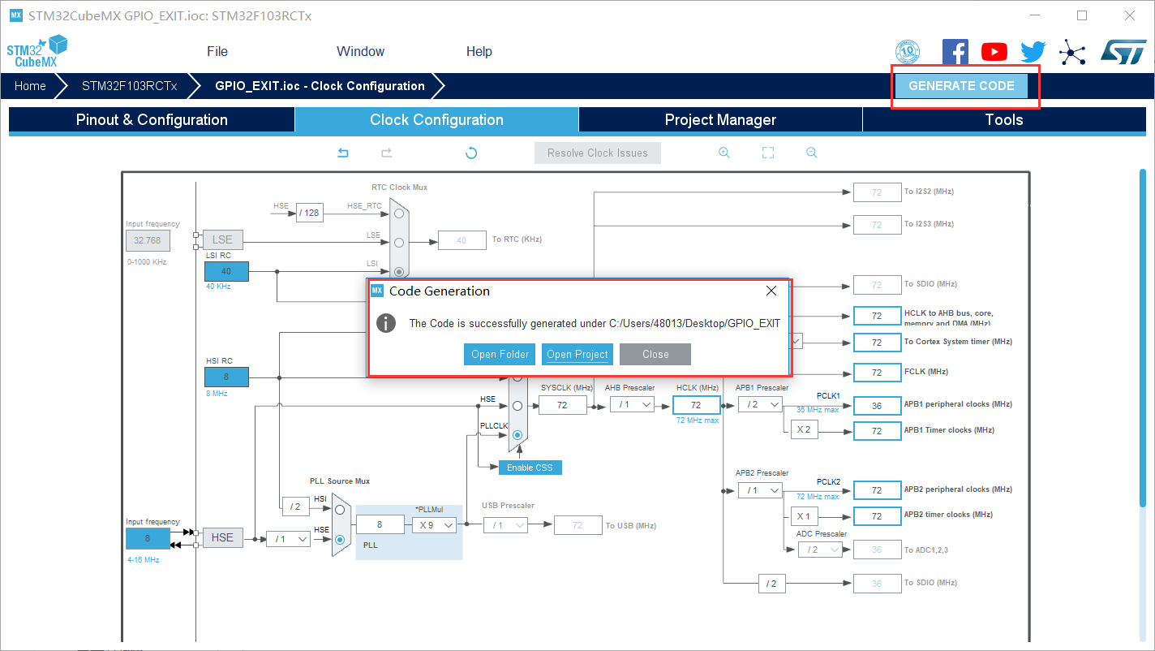Screen dimensions: 1155x651
Task: Select HSE_RTC in the RTC Clock Mux
Action: [x=399, y=213]
